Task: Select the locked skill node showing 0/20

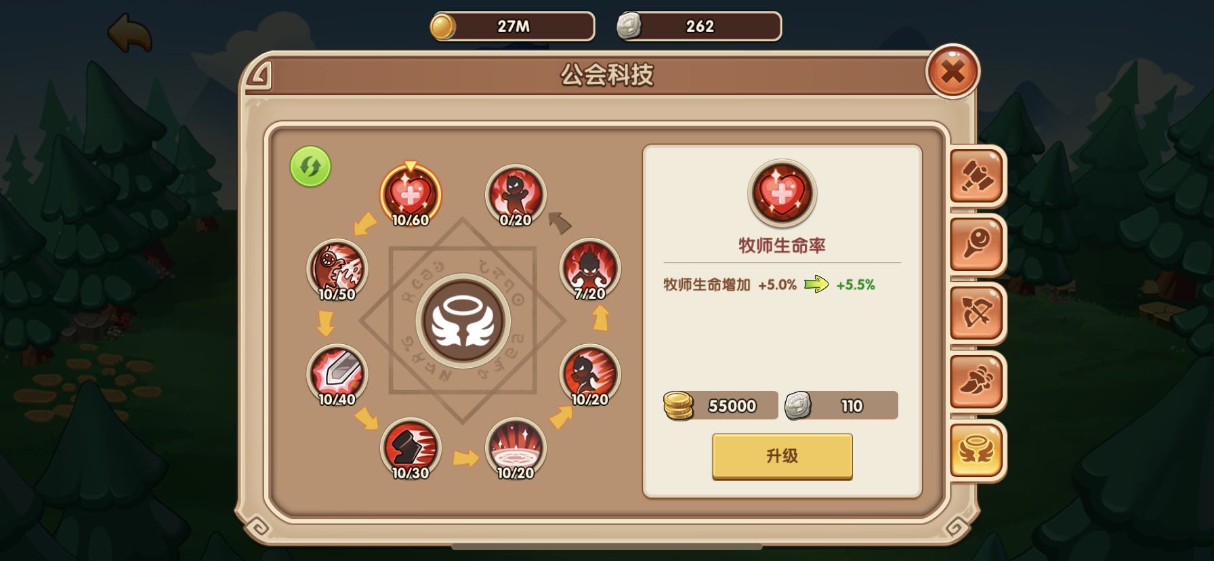Action: click(x=516, y=195)
